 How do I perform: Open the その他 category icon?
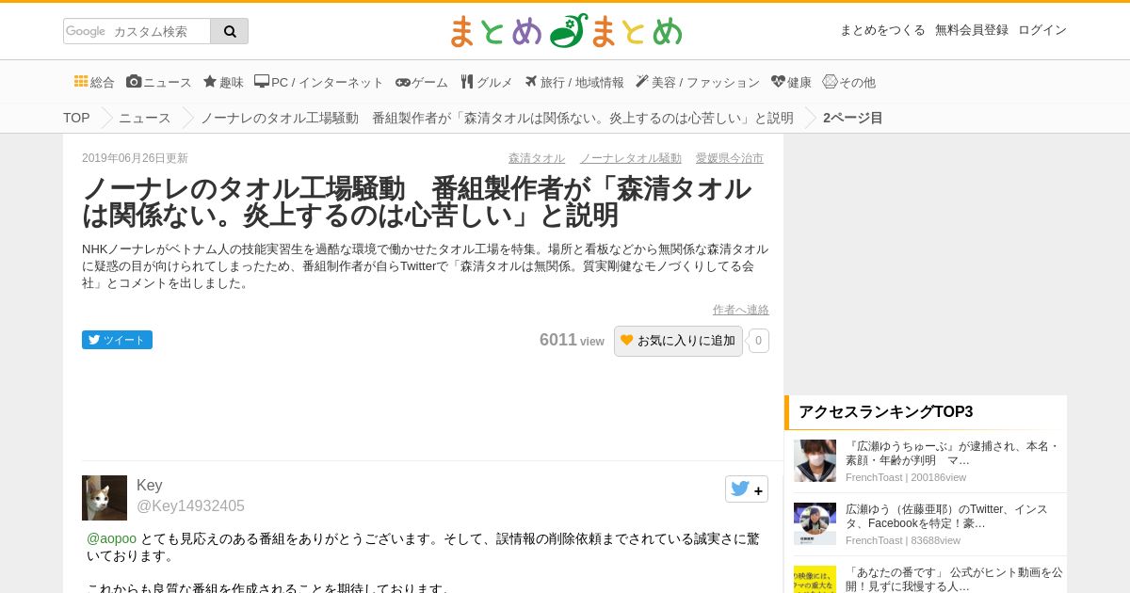tap(830, 82)
